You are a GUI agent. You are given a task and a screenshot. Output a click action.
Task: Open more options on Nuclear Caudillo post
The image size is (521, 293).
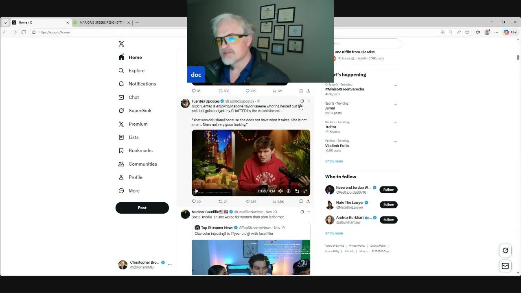(308, 212)
